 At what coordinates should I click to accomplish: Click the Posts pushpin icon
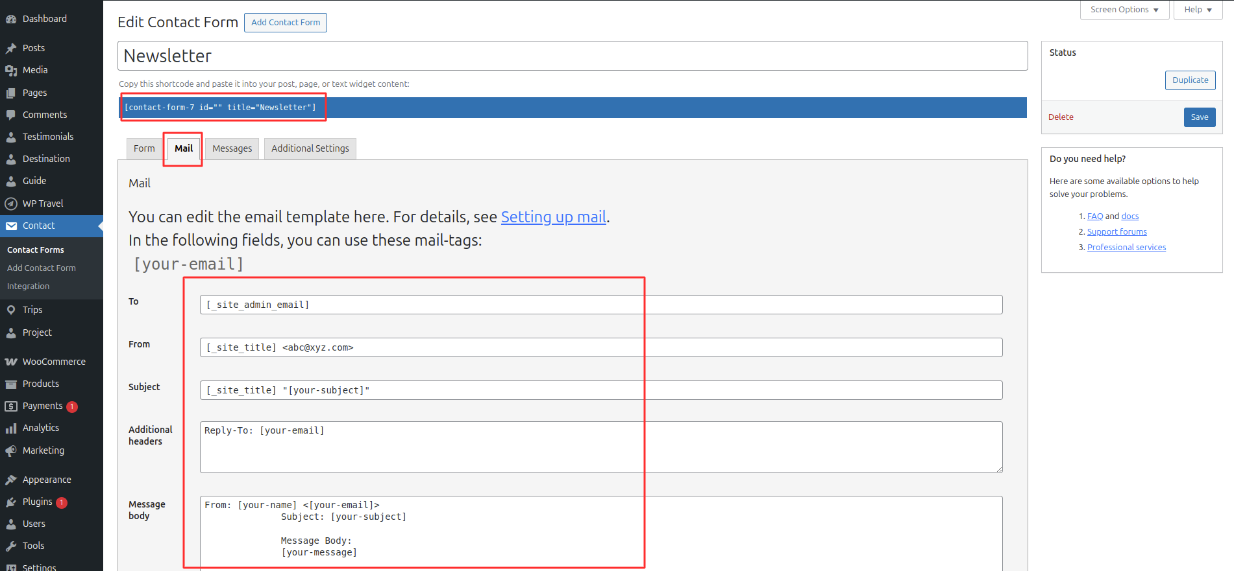click(x=11, y=48)
